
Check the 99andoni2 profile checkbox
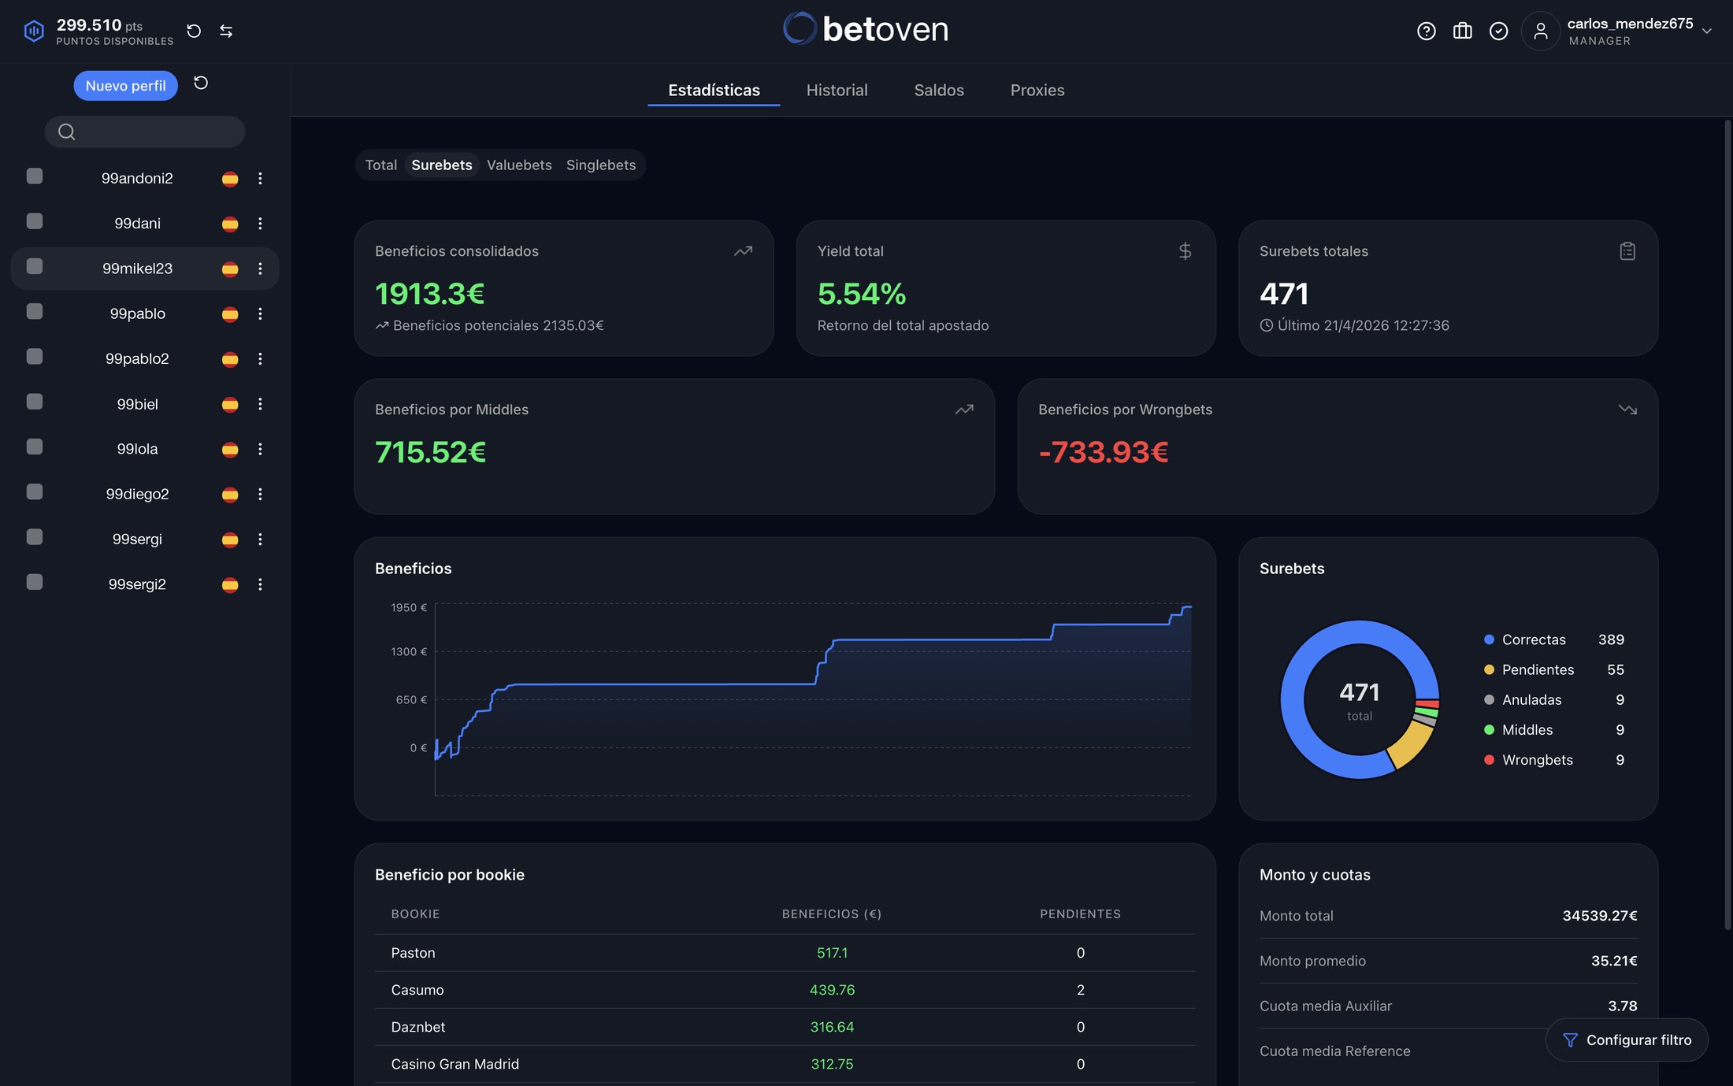coord(35,176)
